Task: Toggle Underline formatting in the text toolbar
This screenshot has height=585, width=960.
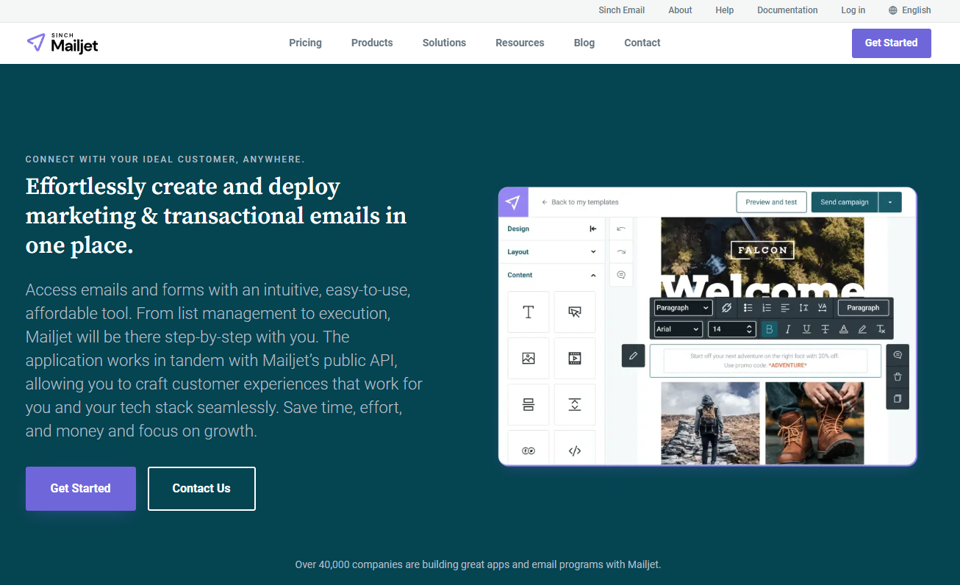Action: click(806, 329)
